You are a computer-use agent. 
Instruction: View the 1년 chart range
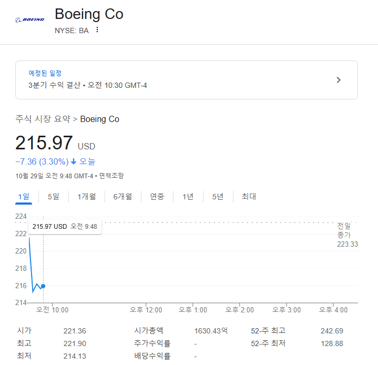click(x=188, y=197)
